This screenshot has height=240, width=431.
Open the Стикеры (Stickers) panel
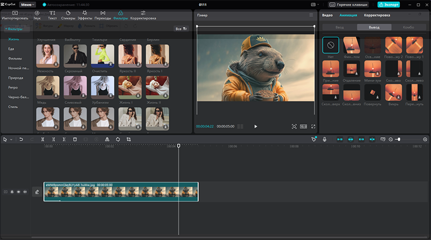point(68,15)
